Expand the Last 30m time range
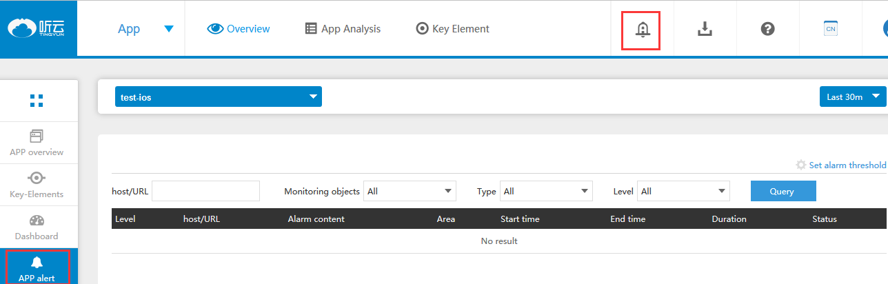Screen dimensions: 888x284 coord(852,97)
